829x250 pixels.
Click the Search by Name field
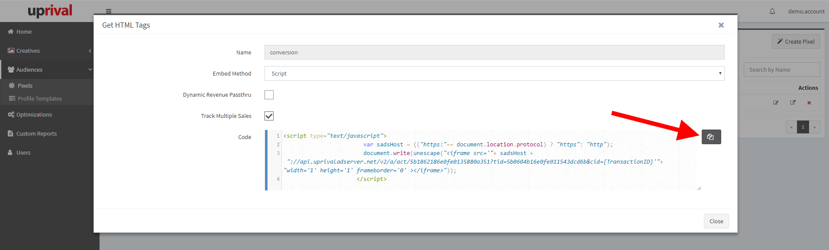tap(782, 70)
